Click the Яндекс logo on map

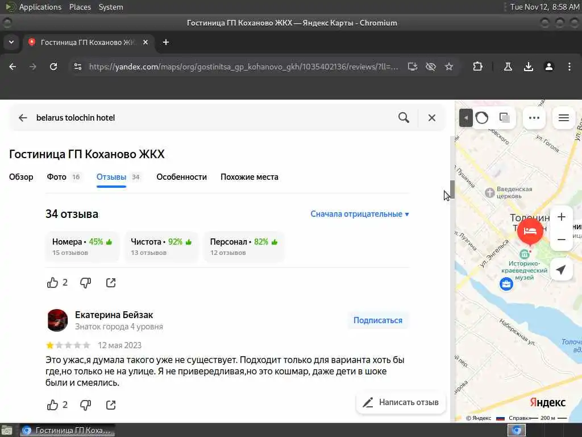[x=547, y=402]
